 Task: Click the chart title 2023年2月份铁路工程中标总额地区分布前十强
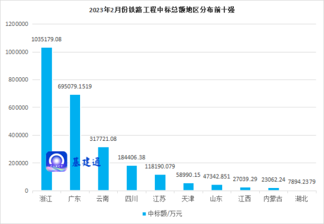[162, 9]
